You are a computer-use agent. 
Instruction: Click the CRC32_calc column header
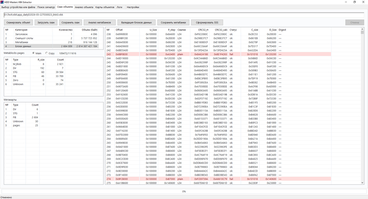(x=219, y=30)
